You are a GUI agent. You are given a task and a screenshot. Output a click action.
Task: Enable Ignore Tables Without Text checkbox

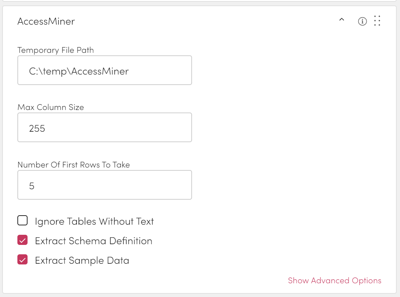pyautogui.click(x=22, y=220)
